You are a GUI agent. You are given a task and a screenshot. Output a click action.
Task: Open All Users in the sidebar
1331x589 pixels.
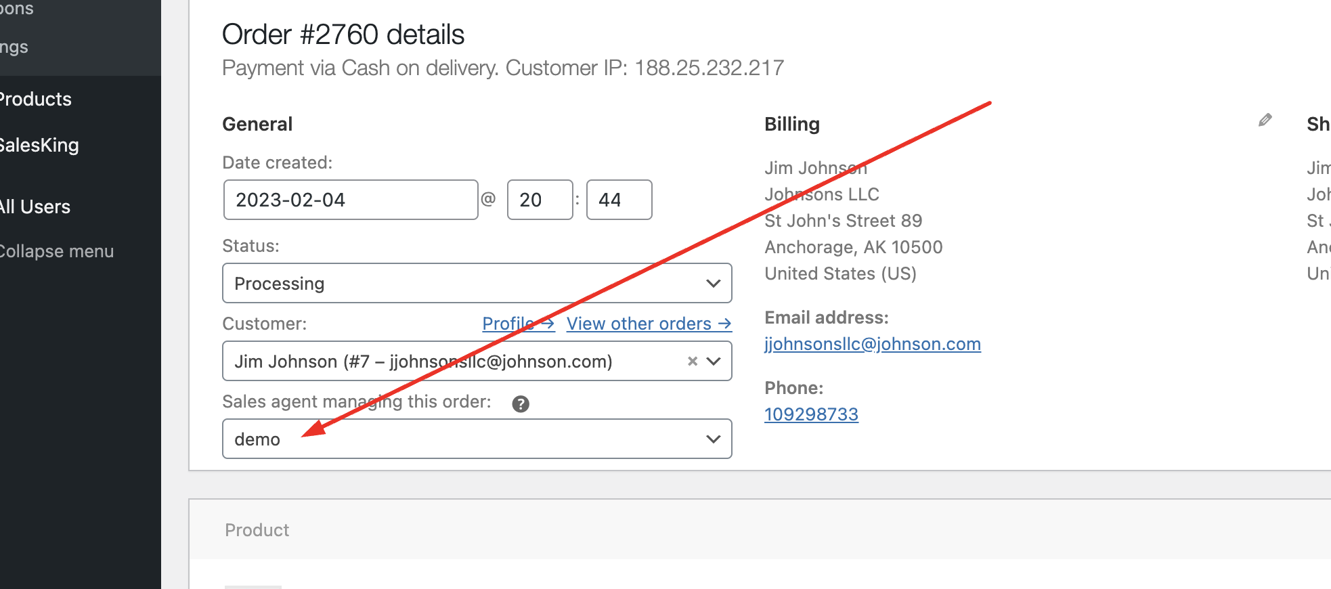[x=35, y=206]
